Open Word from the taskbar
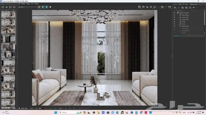 pyautogui.click(x=132, y=112)
